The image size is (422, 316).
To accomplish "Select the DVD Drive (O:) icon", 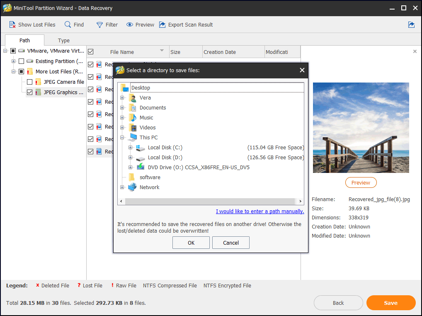I will (x=141, y=168).
